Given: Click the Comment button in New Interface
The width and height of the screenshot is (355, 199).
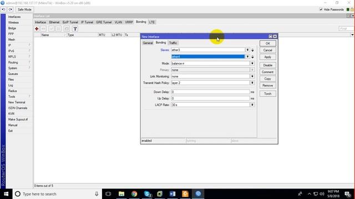Looking at the screenshot, I should coord(267,72).
